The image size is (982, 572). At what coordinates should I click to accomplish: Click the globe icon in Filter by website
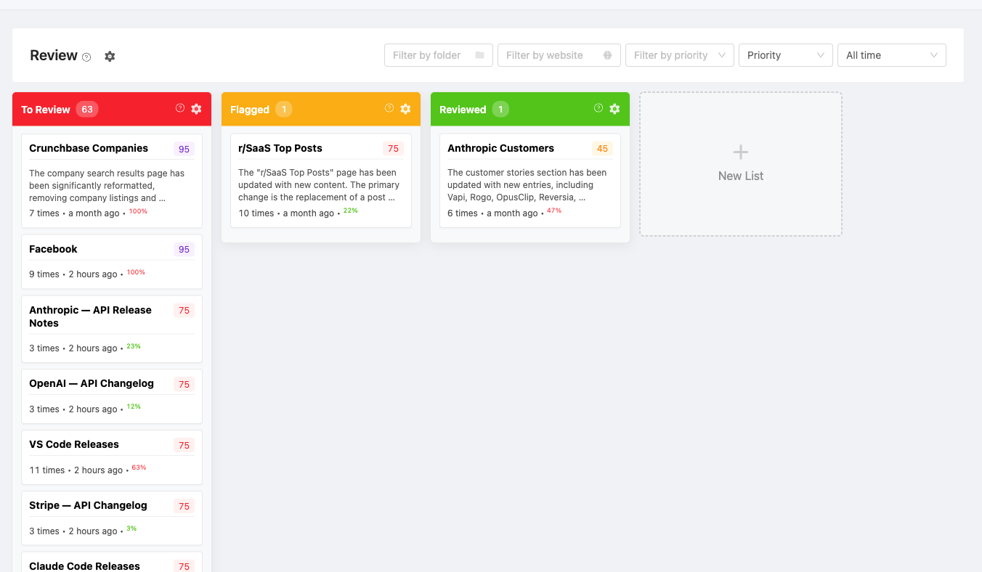607,55
